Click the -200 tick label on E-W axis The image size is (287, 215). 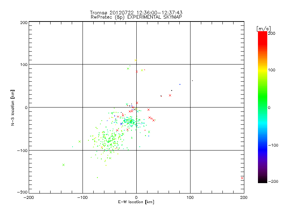point(29,197)
